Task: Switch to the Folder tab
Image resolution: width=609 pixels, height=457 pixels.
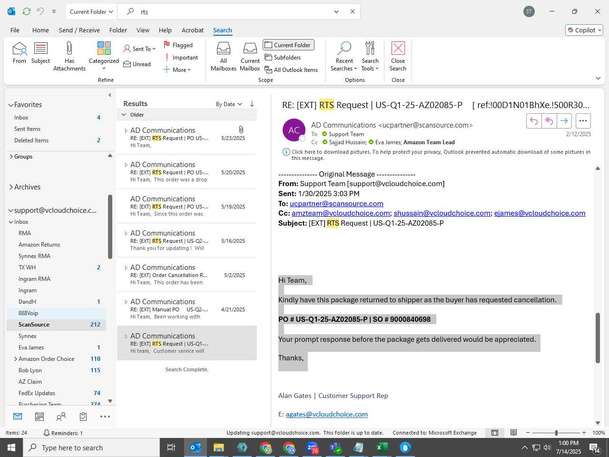Action: click(118, 30)
